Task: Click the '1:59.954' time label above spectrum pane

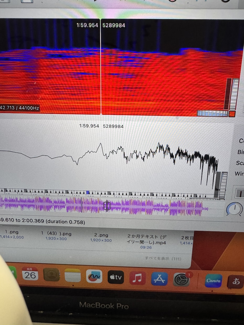Action: [89, 126]
